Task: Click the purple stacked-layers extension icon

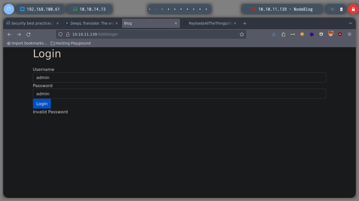Action: tap(312, 34)
